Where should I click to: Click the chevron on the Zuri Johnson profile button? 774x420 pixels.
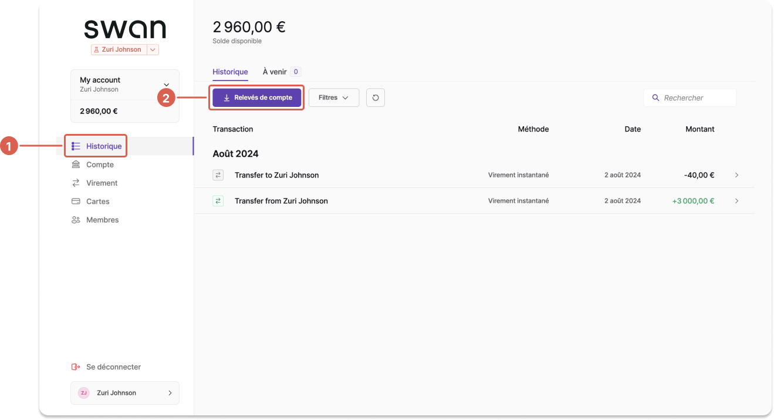tap(170, 393)
